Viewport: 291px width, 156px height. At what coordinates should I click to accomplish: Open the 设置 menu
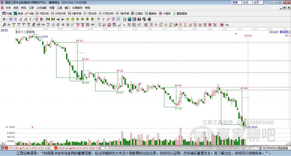52,8
